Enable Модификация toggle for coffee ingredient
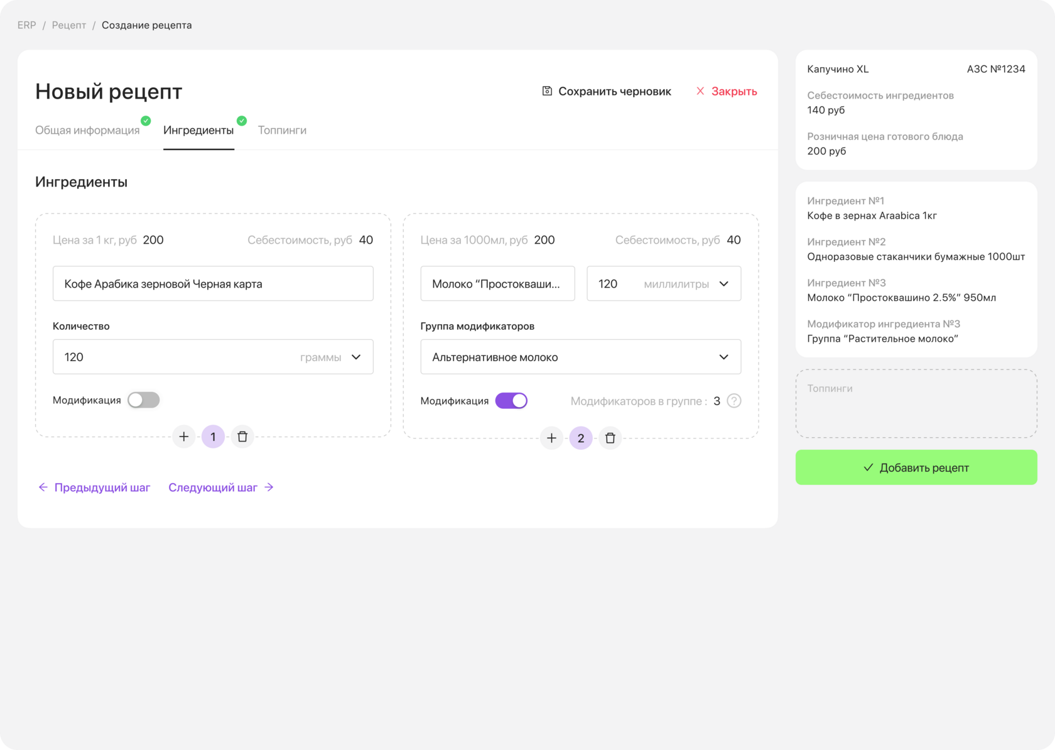 tap(143, 400)
